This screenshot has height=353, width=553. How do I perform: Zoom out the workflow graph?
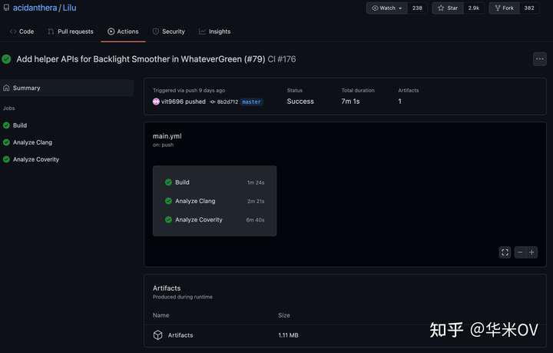click(x=520, y=252)
